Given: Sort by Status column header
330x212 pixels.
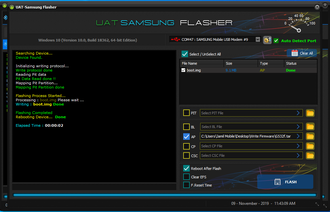Looking at the screenshot, I should 301,63.
